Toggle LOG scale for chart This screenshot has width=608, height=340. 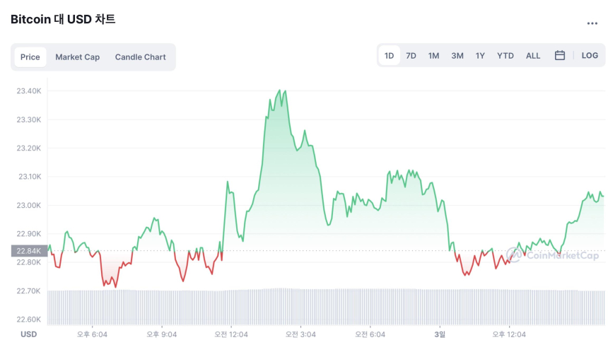[590, 56]
